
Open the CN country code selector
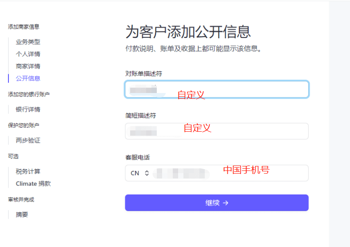click(139, 173)
